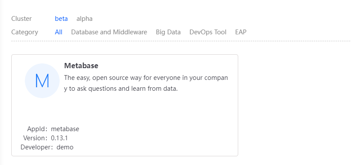Filter by EAP category
Screen dimensions: 351x165
pos(241,32)
